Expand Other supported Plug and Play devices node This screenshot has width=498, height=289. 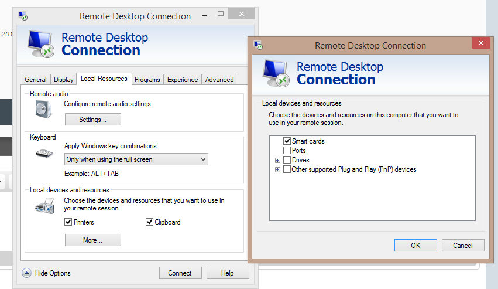(x=277, y=169)
